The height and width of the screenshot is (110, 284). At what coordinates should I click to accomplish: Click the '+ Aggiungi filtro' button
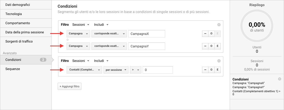[69, 87]
